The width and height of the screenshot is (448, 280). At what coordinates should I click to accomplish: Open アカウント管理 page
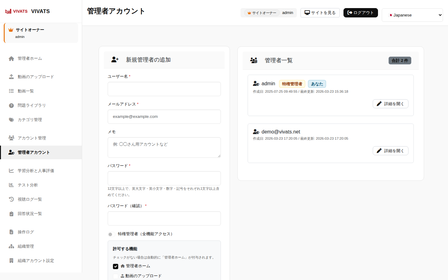tap(41, 138)
